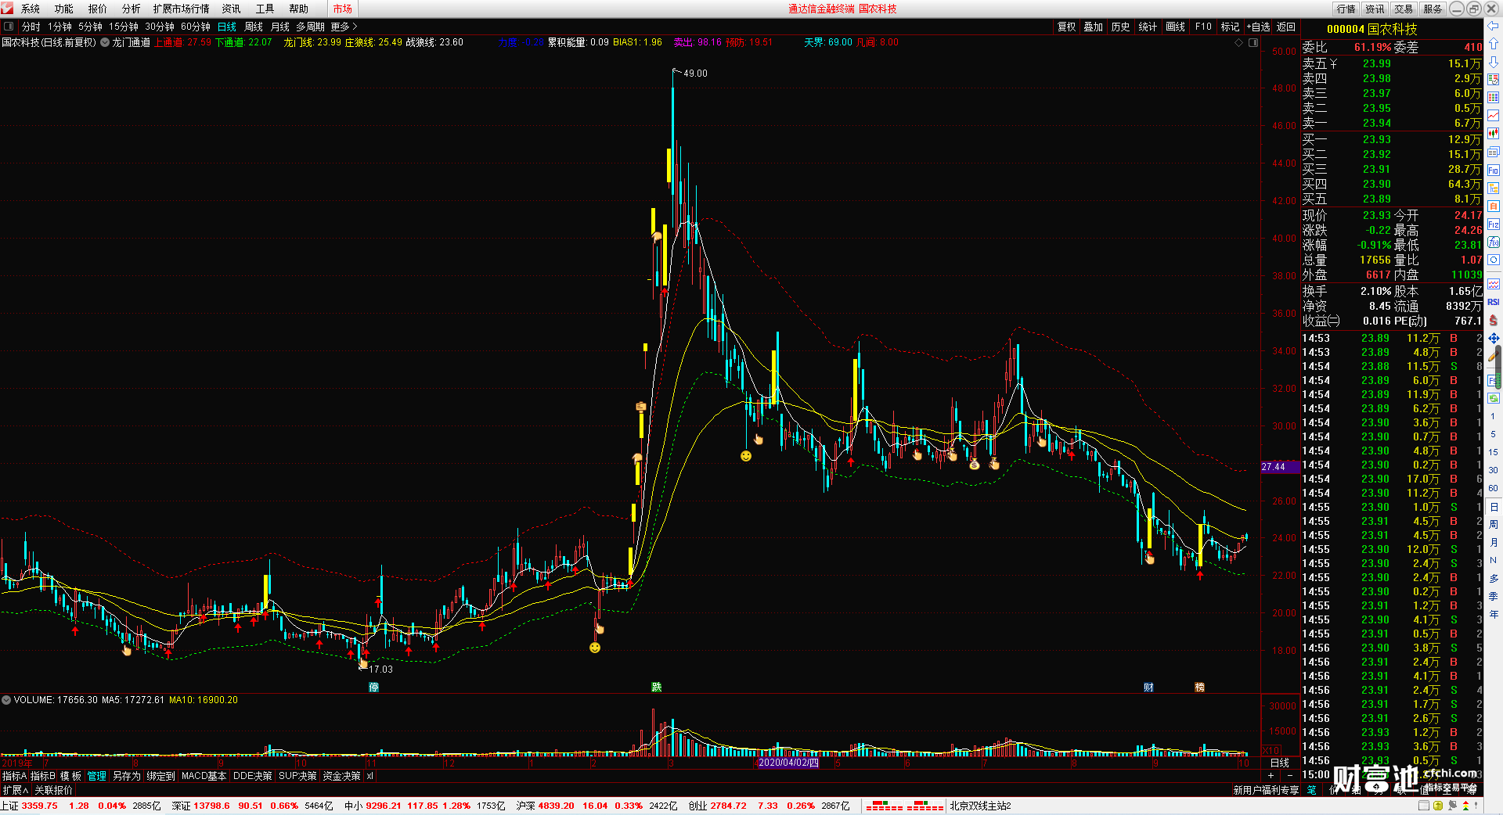Click the 复权 button in chart toolbar
Screen dimensions: 1503x815
point(1066,27)
